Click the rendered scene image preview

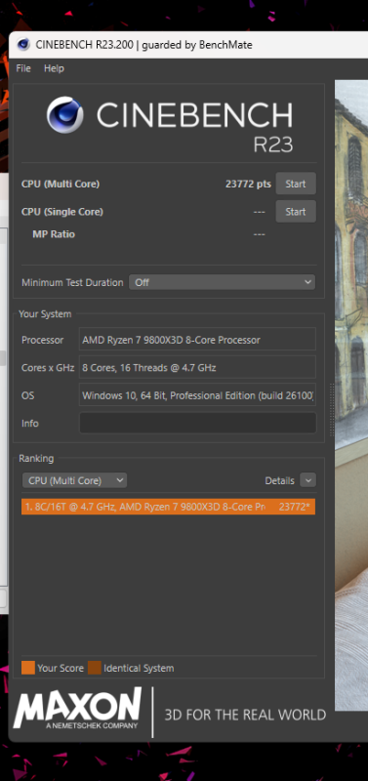point(351,395)
